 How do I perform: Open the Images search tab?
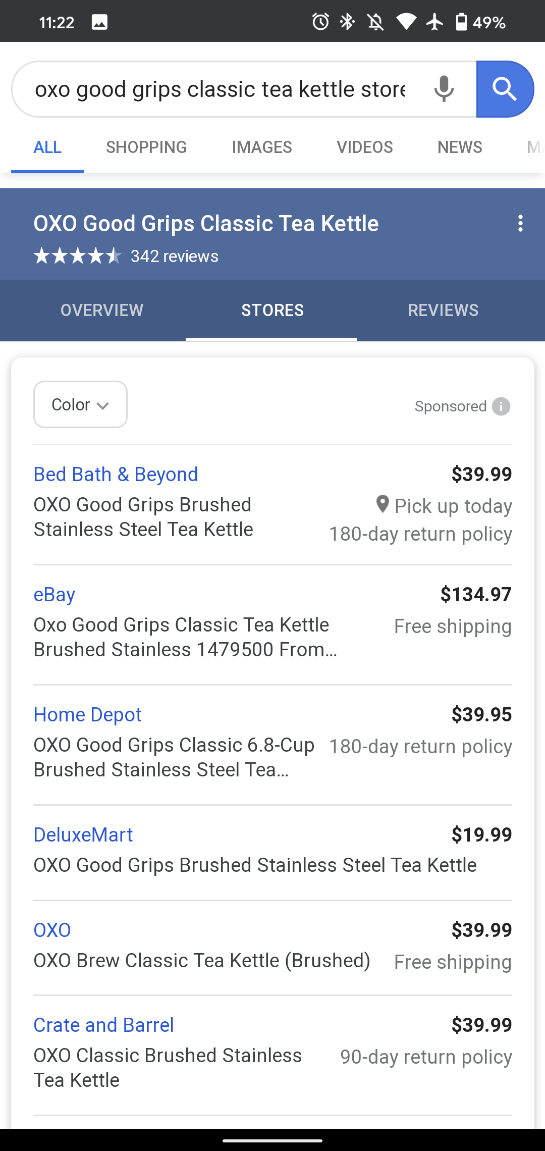pos(262,147)
